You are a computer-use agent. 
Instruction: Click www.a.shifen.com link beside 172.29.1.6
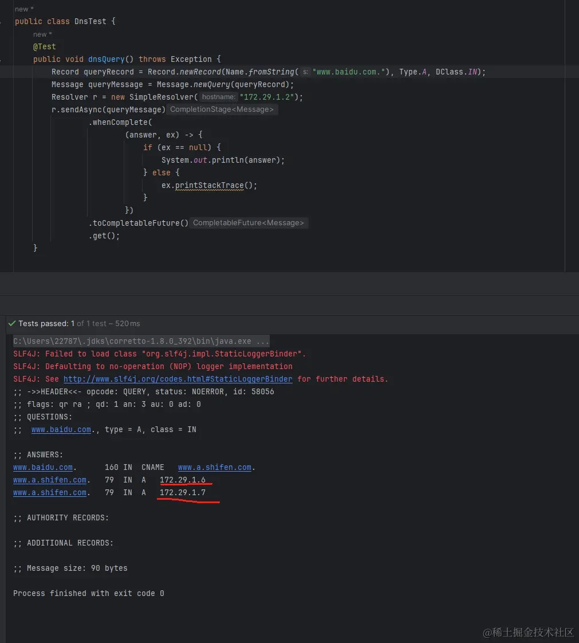pos(50,480)
